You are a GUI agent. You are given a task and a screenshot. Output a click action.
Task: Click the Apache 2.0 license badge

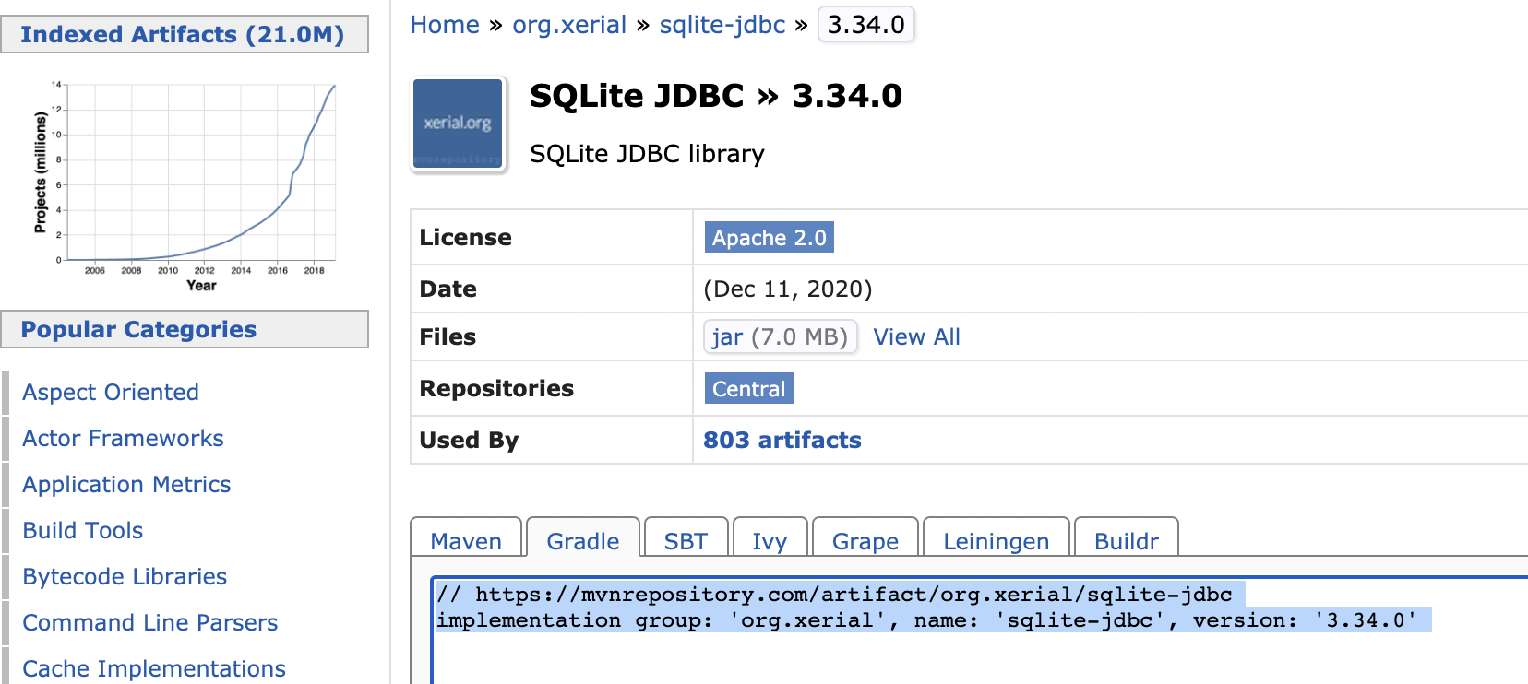[x=769, y=237]
